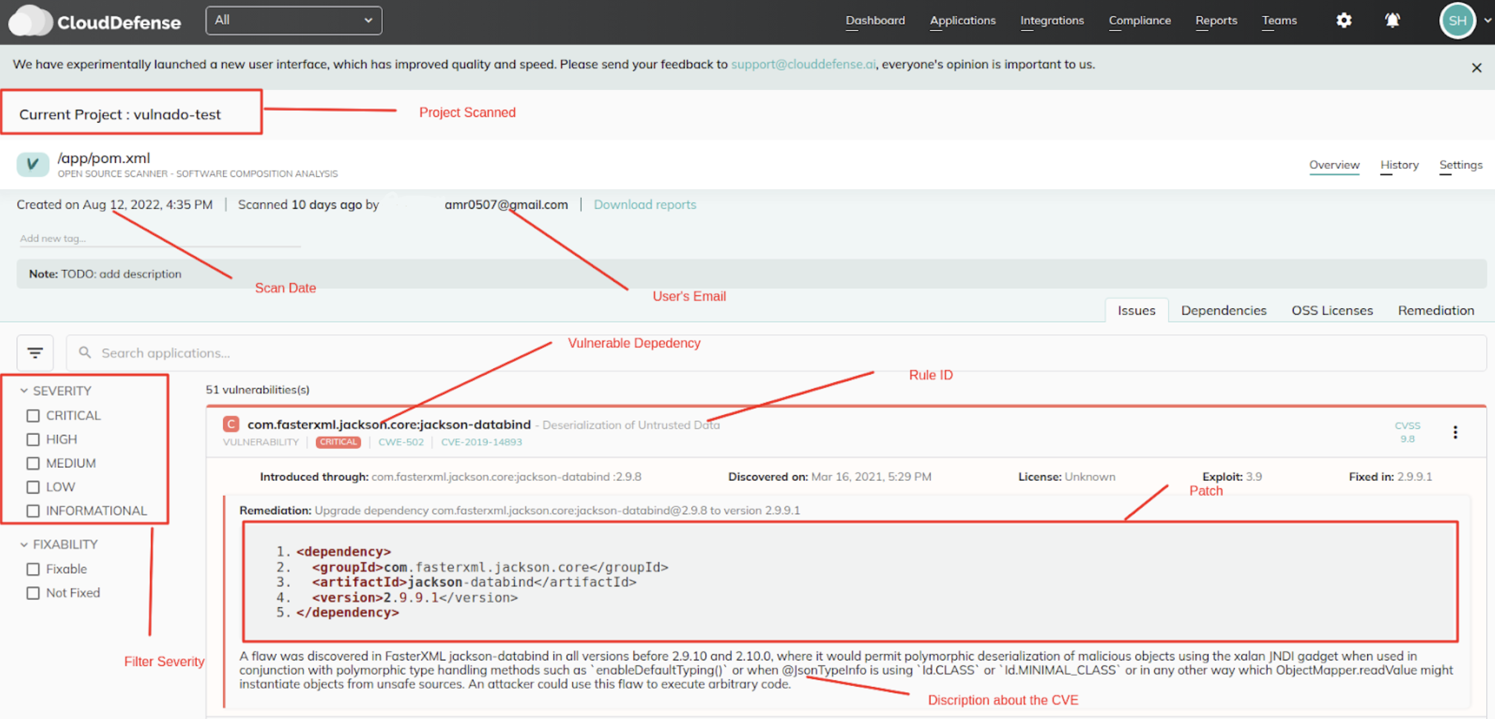Switch to the Dependencies tab
Viewport: 1495px width, 719px height.
pyautogui.click(x=1224, y=311)
